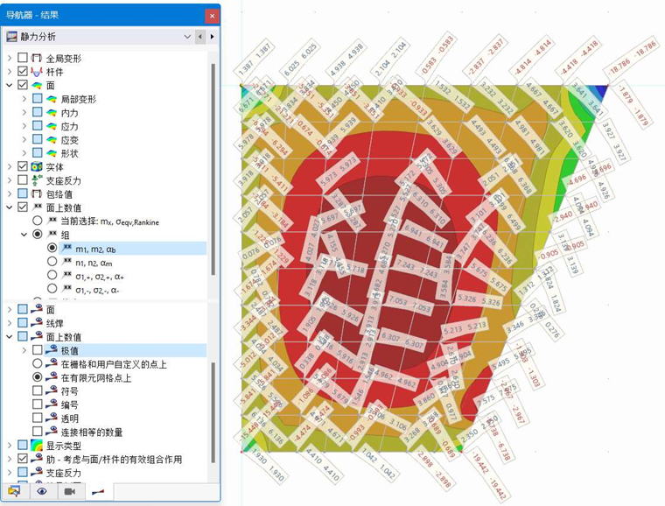This screenshot has height=506, width=665.
Task: Open the eye display tab
Action: pyautogui.click(x=42, y=491)
